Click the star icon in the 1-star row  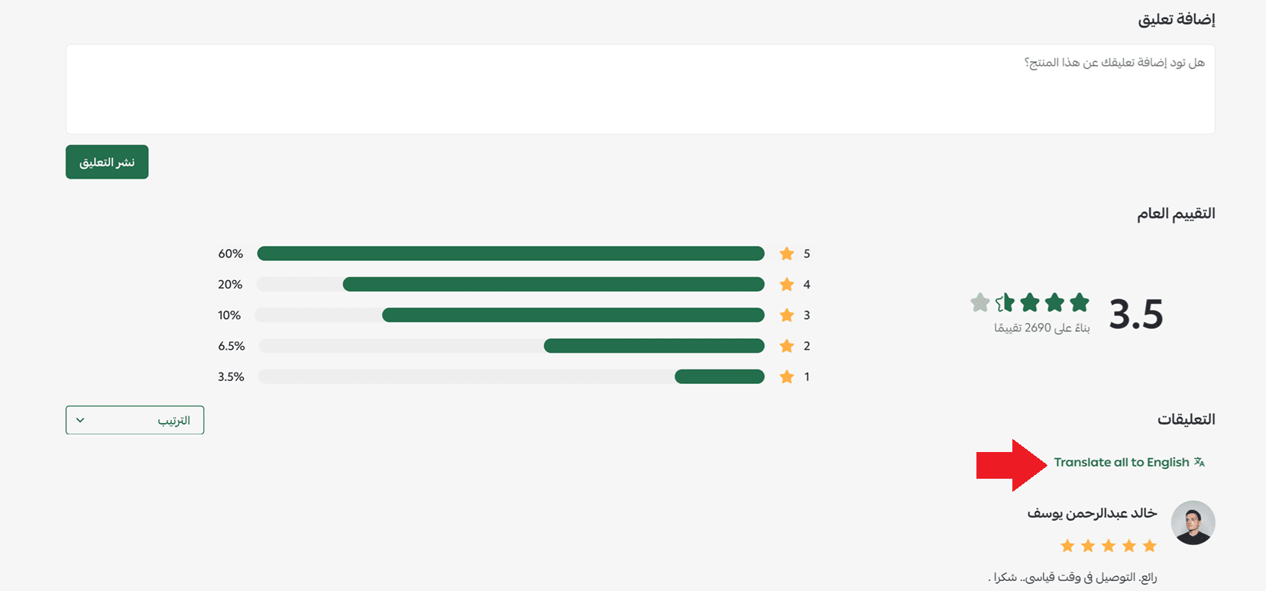(x=786, y=376)
